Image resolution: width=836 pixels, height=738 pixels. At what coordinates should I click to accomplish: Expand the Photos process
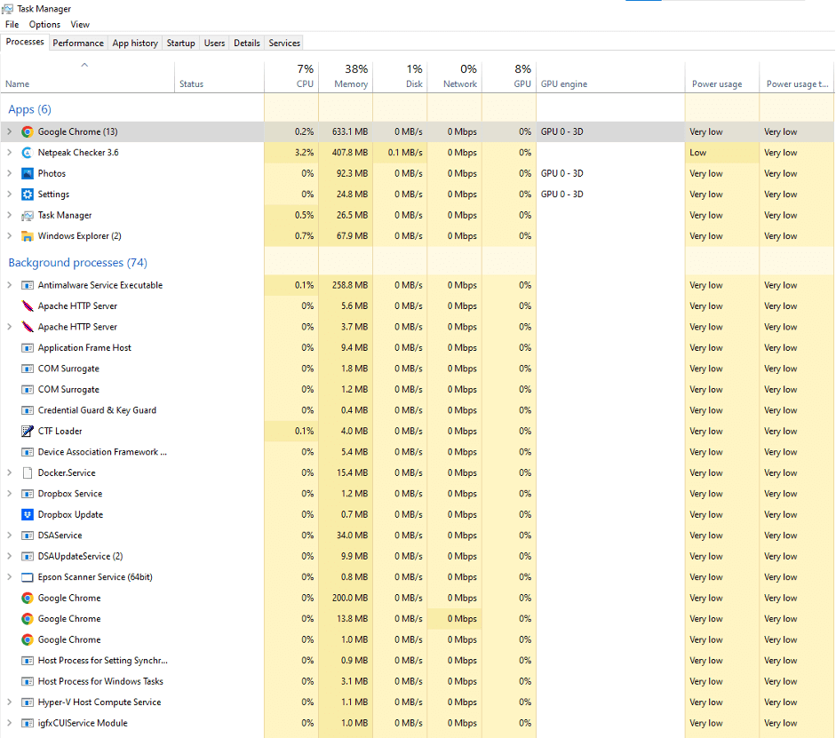[9, 173]
